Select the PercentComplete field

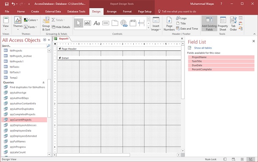(221, 70)
